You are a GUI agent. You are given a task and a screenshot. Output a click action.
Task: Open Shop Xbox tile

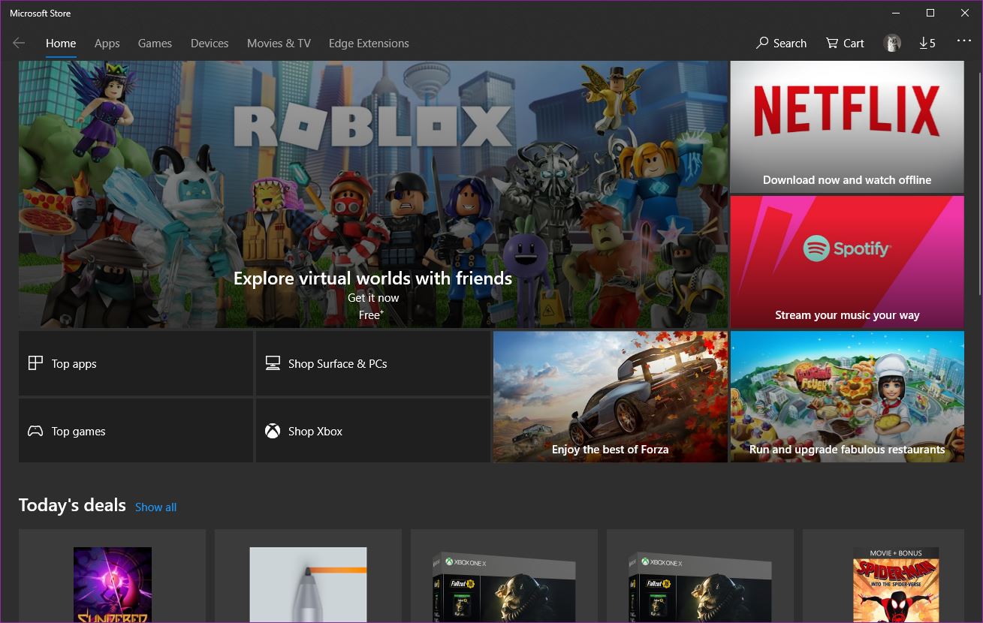(373, 431)
